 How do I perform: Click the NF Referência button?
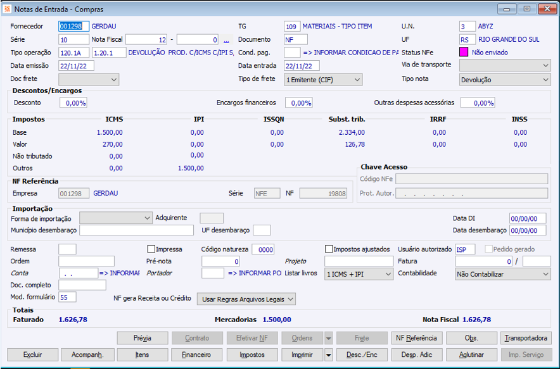coord(416,339)
